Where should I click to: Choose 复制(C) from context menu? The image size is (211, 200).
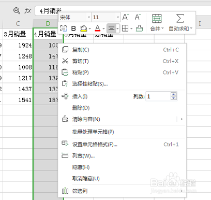point(122,50)
